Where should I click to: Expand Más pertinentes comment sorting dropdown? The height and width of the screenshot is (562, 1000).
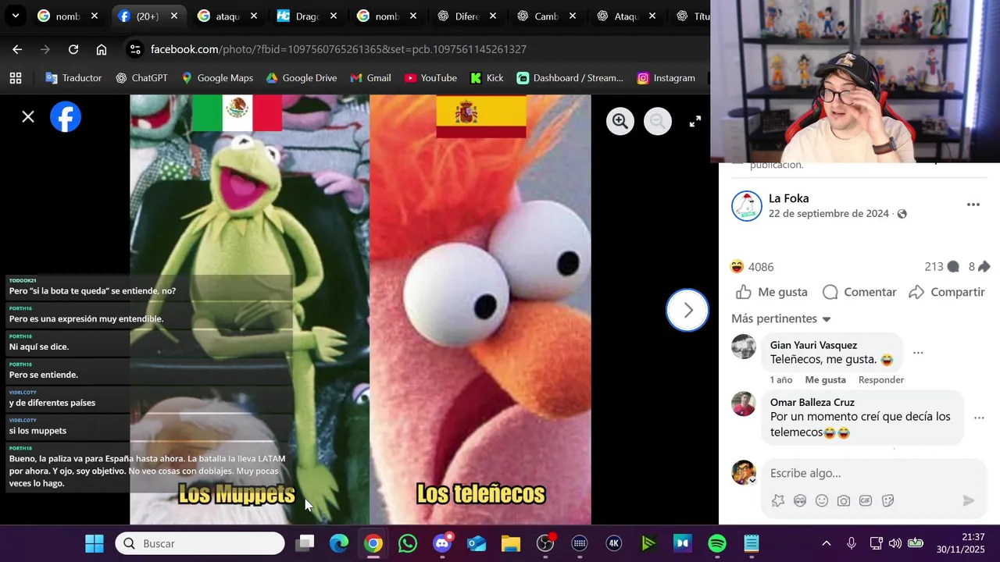[781, 318]
